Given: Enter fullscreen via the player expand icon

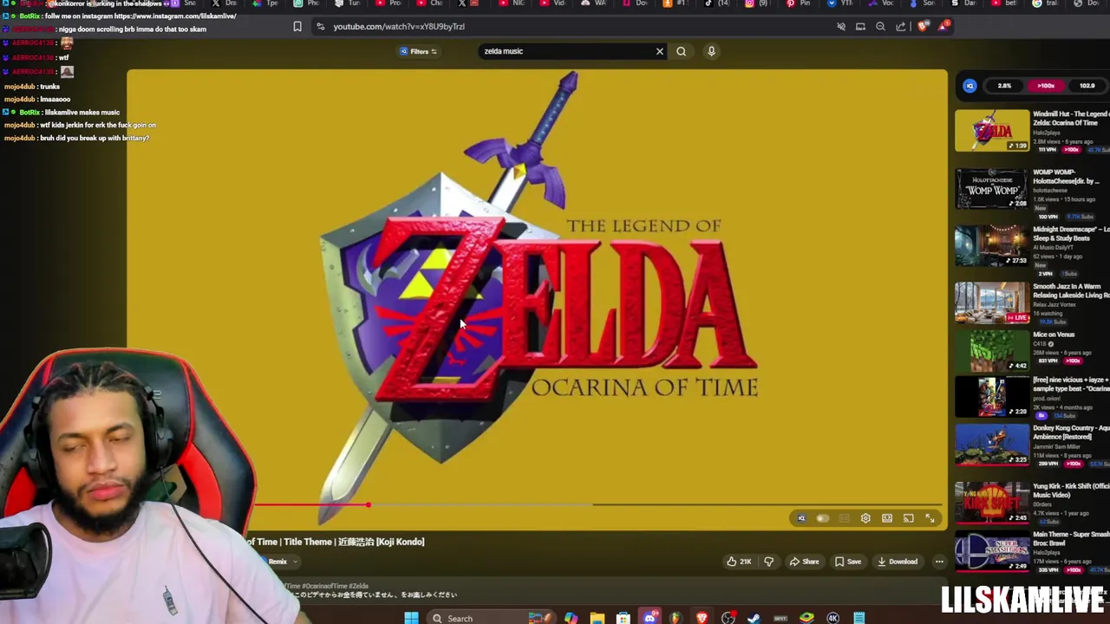Looking at the screenshot, I should pos(930,518).
